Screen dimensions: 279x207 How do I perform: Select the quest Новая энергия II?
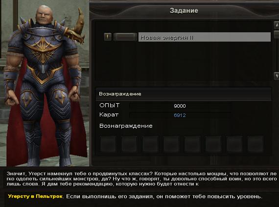click(x=205, y=37)
